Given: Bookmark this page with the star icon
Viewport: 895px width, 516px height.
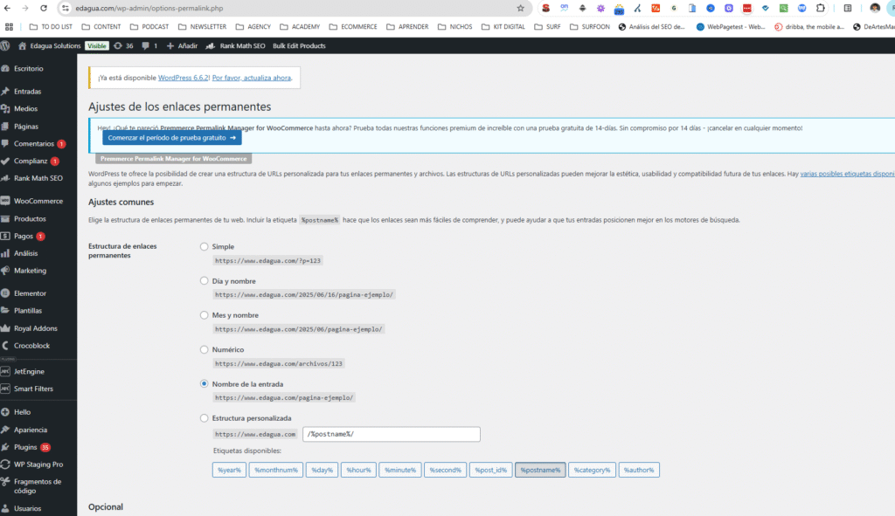Looking at the screenshot, I should coord(521,8).
